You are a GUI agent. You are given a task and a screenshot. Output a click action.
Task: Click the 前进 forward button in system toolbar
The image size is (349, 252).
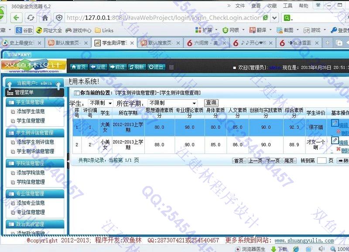pos(117,67)
